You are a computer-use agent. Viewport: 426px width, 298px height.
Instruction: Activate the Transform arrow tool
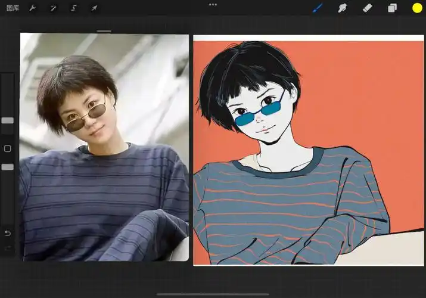pyautogui.click(x=94, y=8)
